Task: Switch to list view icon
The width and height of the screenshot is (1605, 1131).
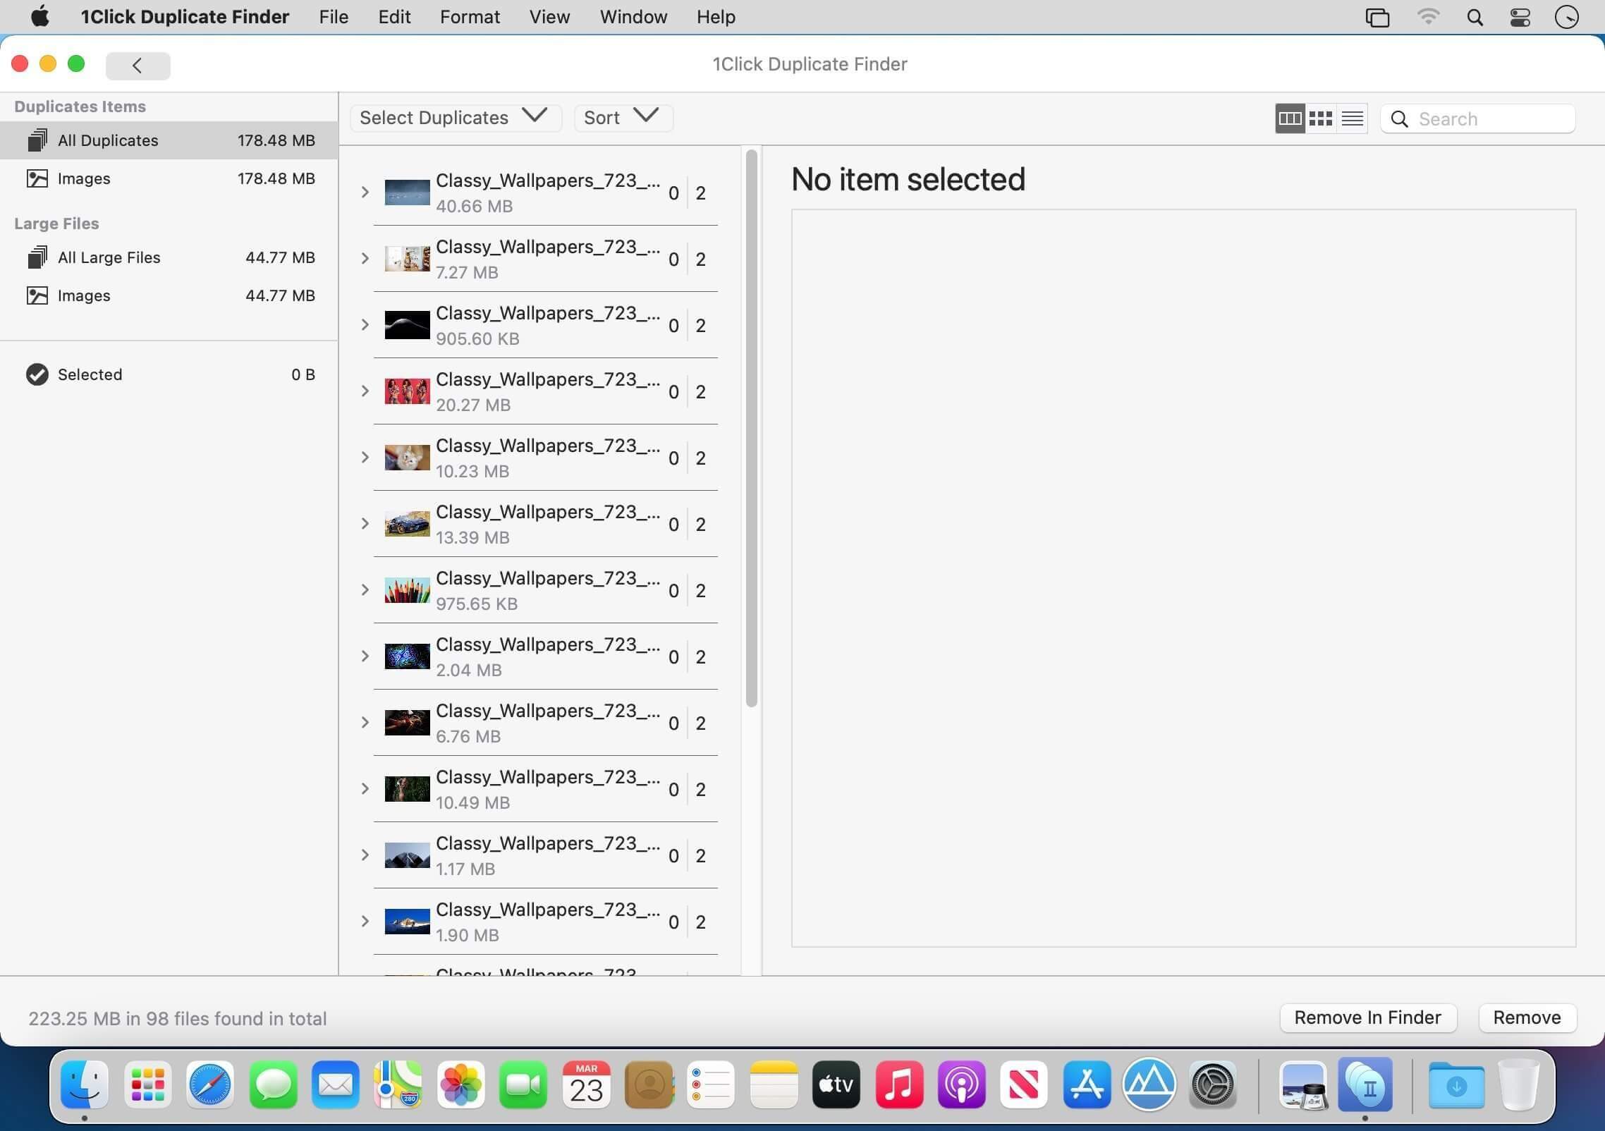Action: [x=1353, y=118]
